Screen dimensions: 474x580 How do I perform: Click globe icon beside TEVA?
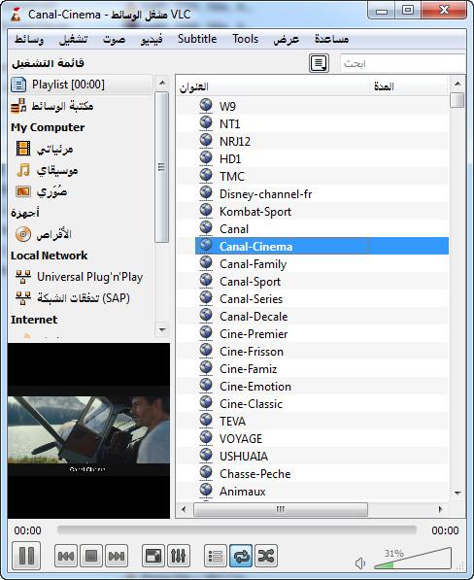[x=206, y=420]
